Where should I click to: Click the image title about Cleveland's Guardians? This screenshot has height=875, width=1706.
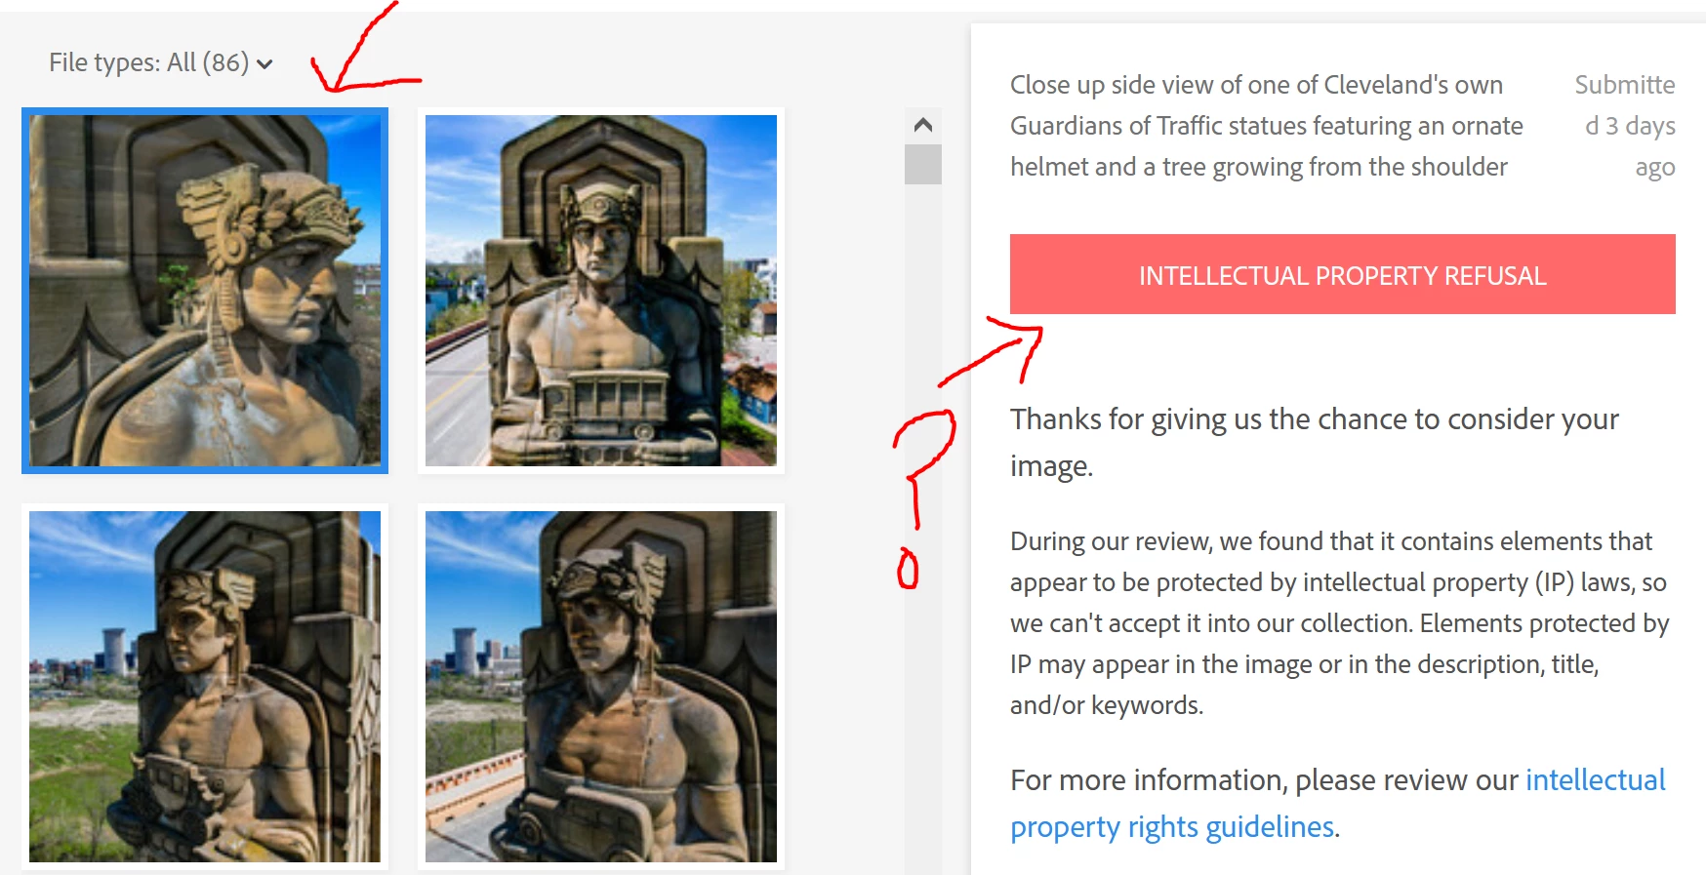(x=1267, y=126)
